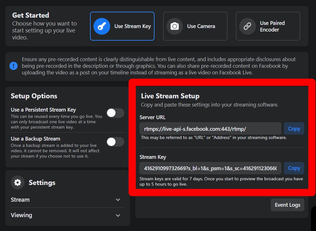Click the Stream Key field label
The image size is (316, 231).
click(x=153, y=157)
